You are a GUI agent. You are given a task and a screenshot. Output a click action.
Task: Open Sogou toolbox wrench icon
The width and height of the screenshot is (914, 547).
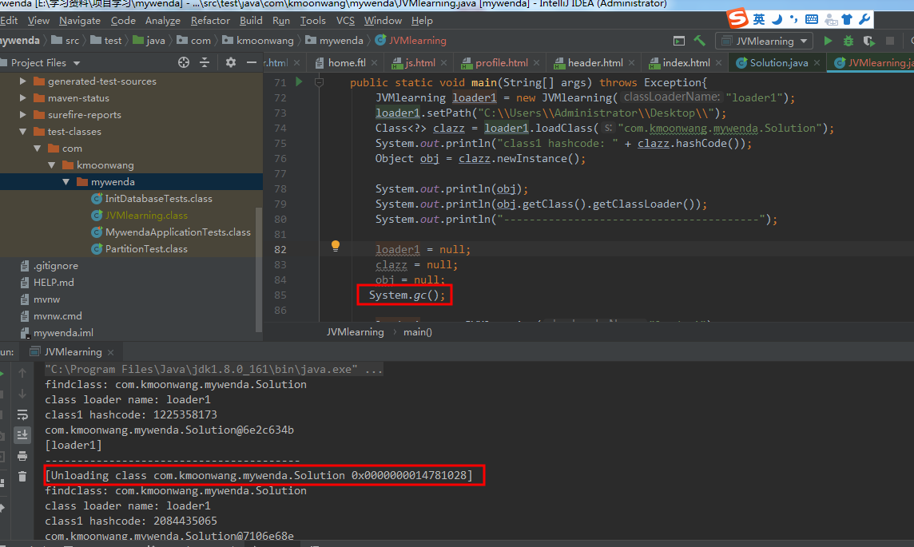coord(864,19)
